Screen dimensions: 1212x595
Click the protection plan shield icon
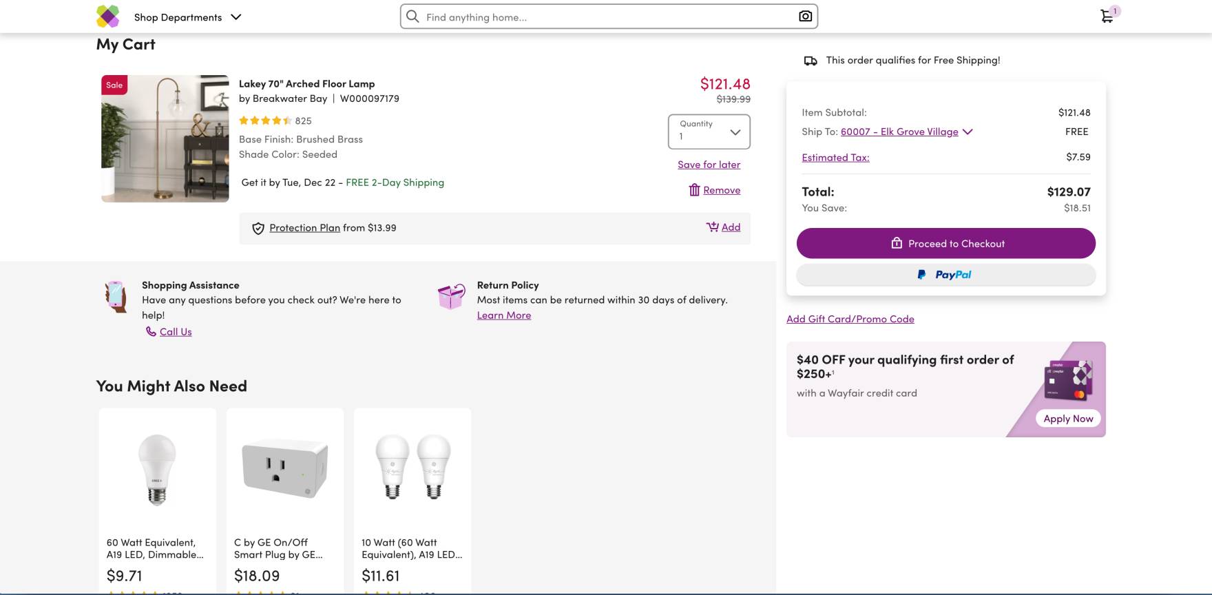258,229
